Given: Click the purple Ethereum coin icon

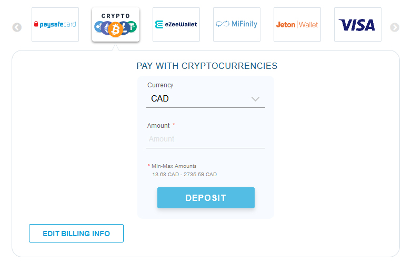Looking at the screenshot, I should [106, 26].
